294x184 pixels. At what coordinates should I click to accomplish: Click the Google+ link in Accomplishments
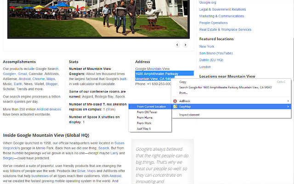pos(9,74)
